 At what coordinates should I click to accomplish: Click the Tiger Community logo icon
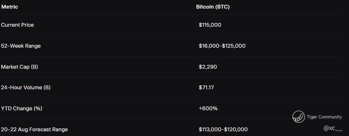299,117
